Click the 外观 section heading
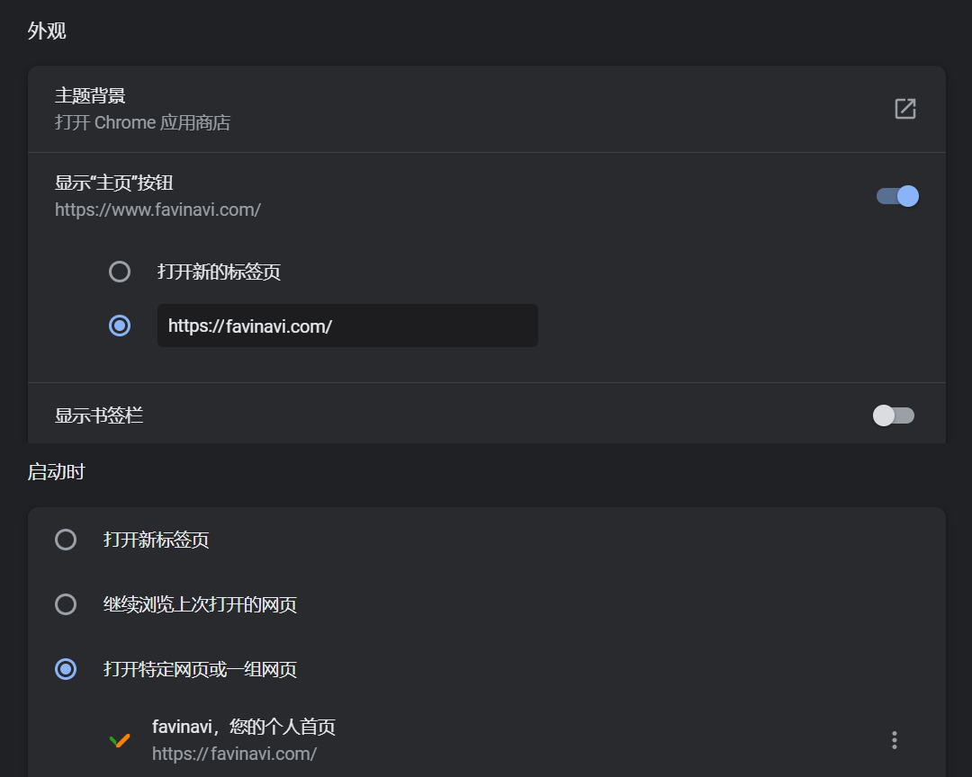This screenshot has height=777, width=972. coord(47,31)
